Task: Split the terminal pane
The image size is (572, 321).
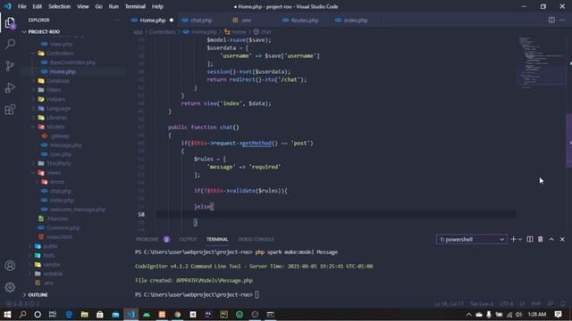Action: (530, 239)
